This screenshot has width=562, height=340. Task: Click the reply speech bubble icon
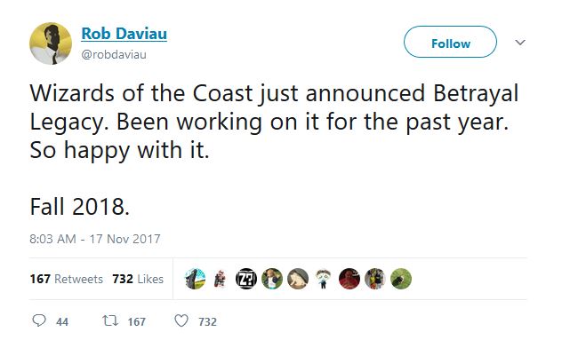[x=39, y=320]
